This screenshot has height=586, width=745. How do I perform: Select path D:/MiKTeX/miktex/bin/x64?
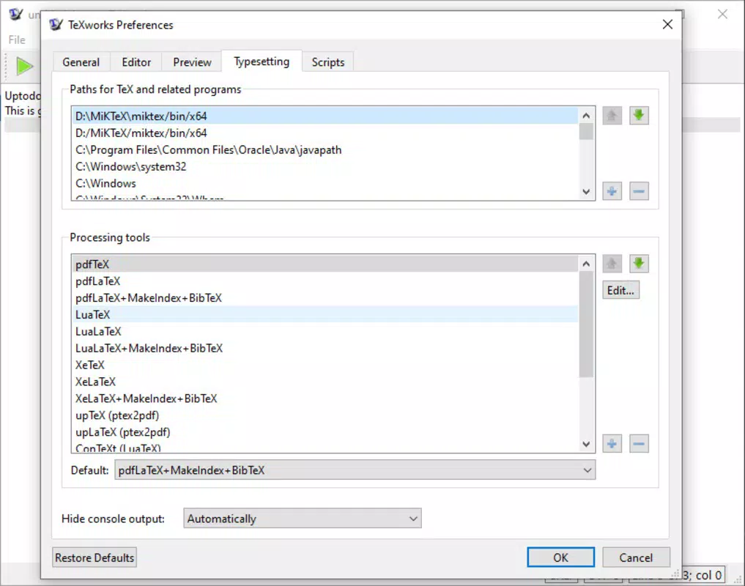pyautogui.click(x=325, y=133)
